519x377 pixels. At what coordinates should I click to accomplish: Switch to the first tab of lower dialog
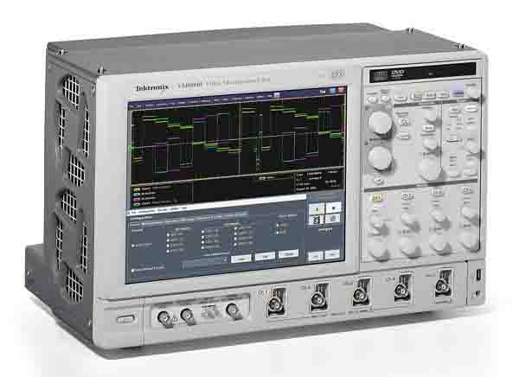[133, 208]
